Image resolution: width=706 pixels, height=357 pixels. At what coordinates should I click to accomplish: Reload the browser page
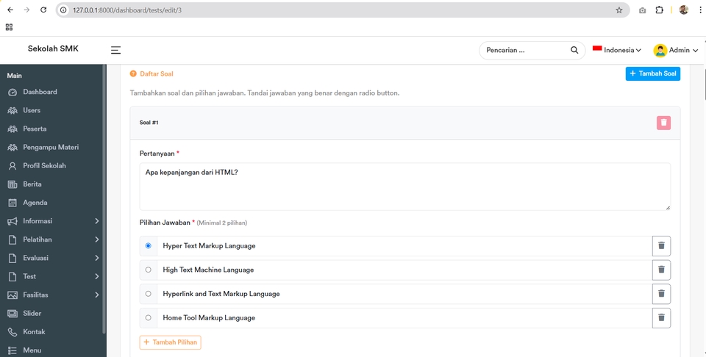point(43,10)
